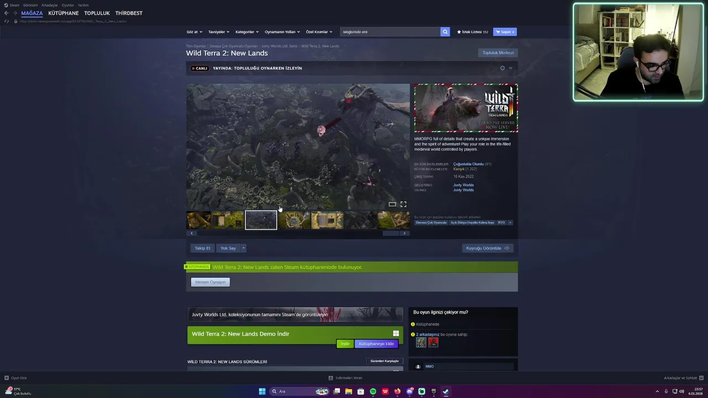
Task: Click the magnifier search button in the store bar
Action: point(445,32)
